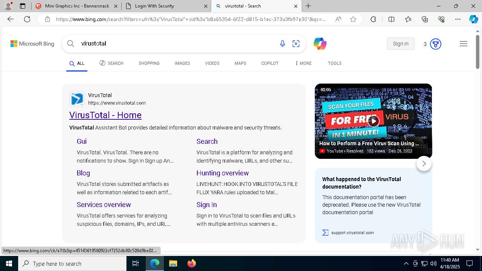Open the Sign In sitelink
482x271 pixels.
coord(207,205)
